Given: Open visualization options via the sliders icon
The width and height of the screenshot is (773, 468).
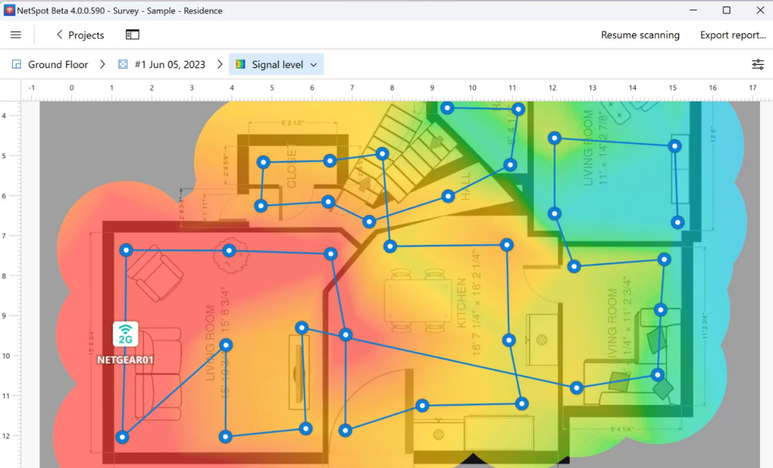Looking at the screenshot, I should pos(757,64).
